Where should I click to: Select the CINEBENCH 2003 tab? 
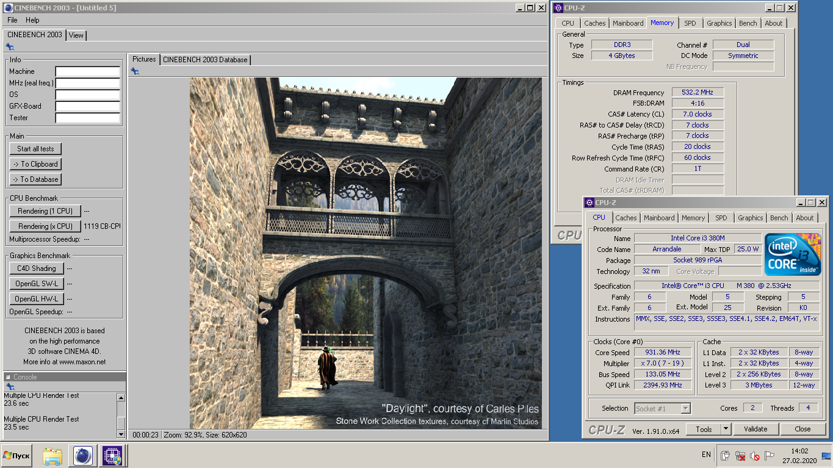coord(35,35)
